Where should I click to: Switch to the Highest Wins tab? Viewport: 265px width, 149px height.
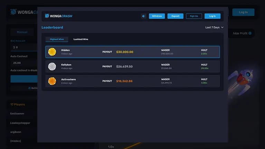57,39
